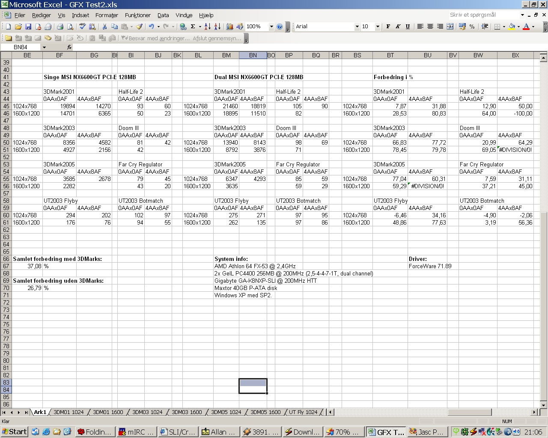Insert a hyperlink with the globe icon
Screen dimensions: 548x438
point(183,27)
